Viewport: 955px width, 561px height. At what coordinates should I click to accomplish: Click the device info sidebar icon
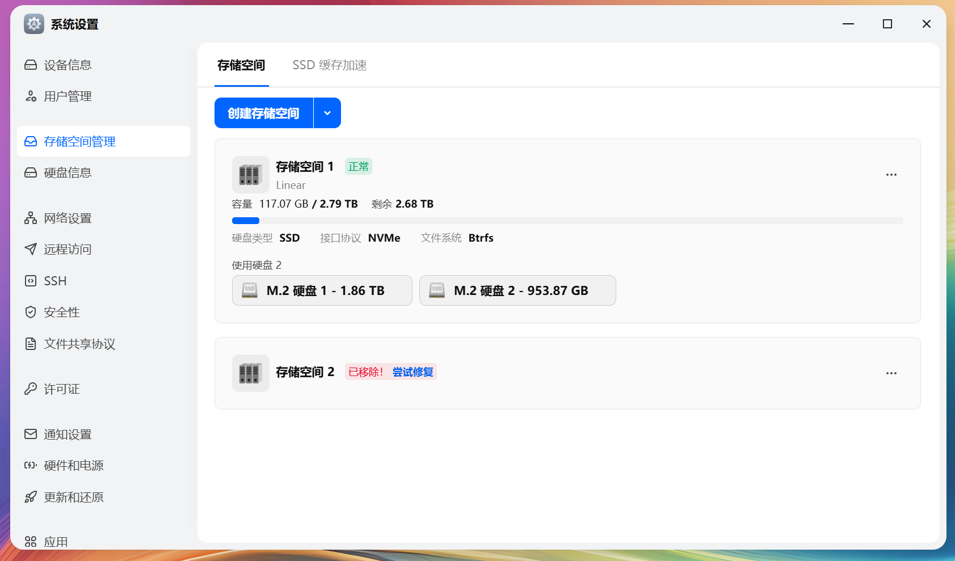click(31, 65)
